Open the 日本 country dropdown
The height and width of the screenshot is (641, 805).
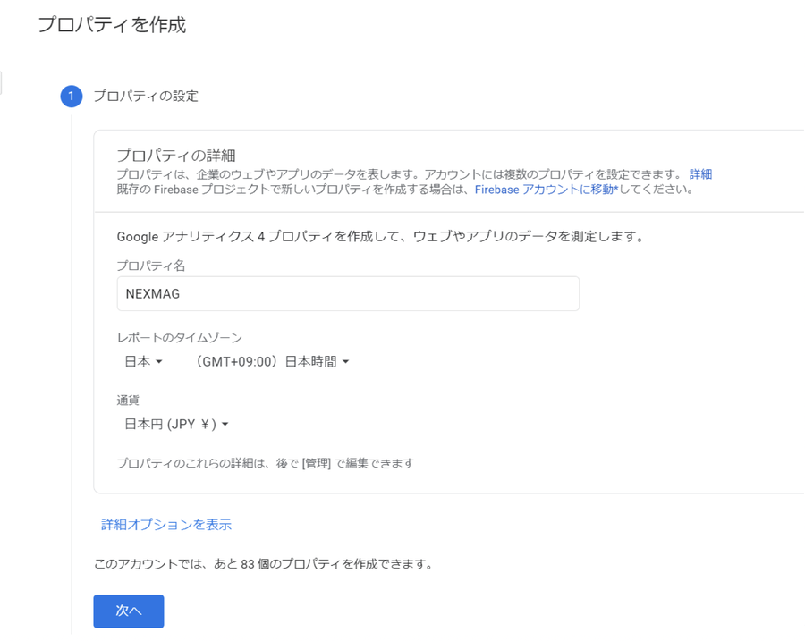[143, 362]
